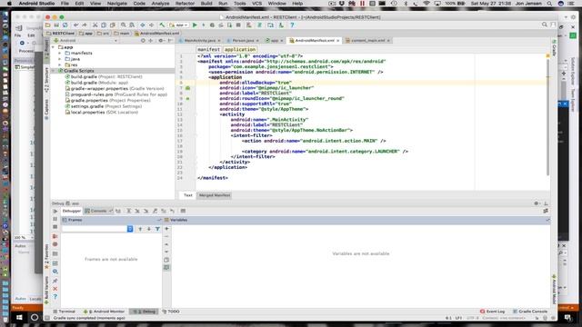Viewport: 582px width, 327px height.
Task: Click the Step Over icon in debugger toolbar
Action: pyautogui.click(x=129, y=211)
